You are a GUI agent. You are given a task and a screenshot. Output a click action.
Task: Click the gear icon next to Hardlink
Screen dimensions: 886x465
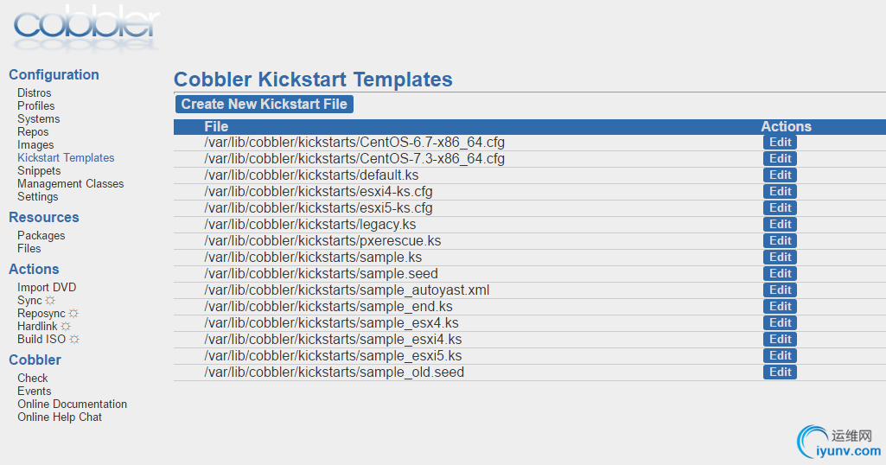point(66,326)
